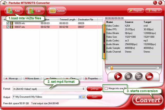Click the Add files button
The width and height of the screenshot is (165, 110).
14,11
